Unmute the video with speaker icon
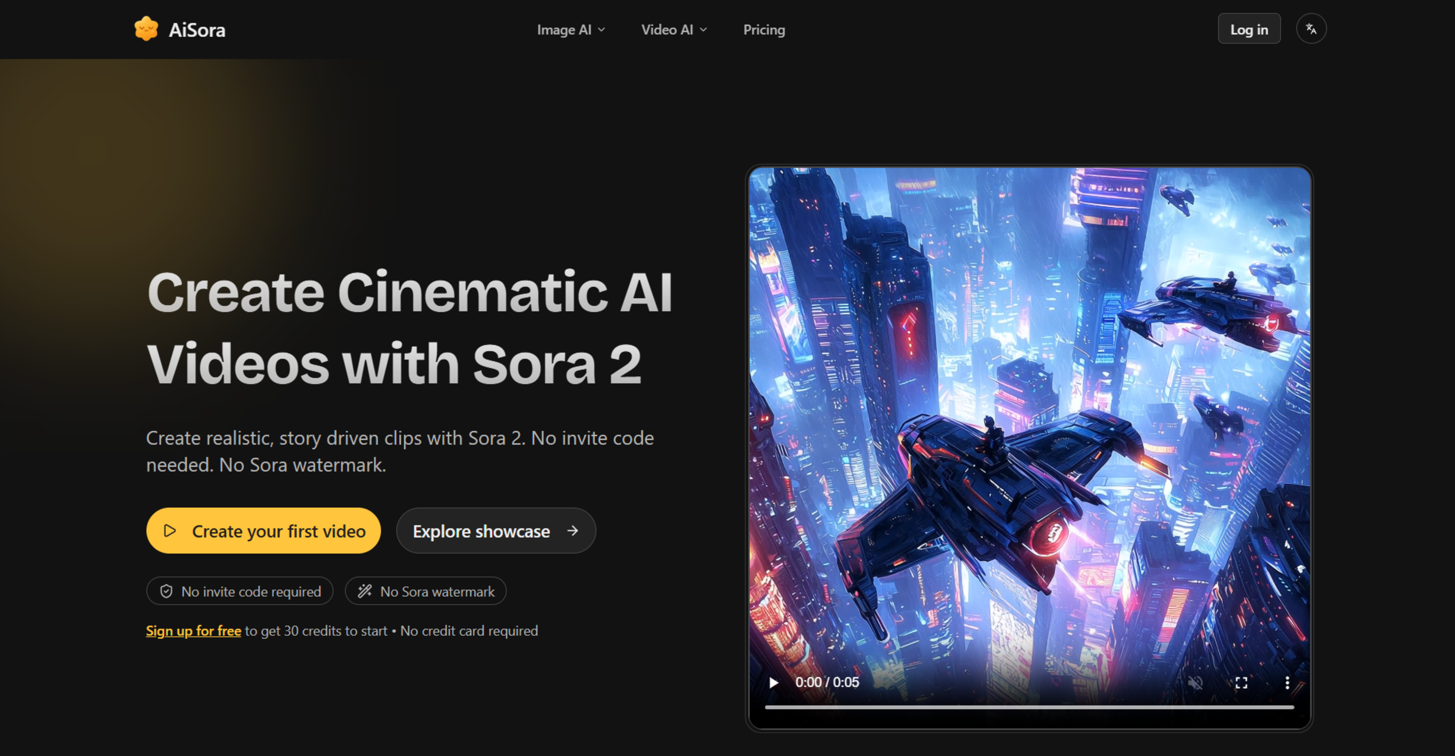Viewport: 1455px width, 756px height. pos(1195,682)
